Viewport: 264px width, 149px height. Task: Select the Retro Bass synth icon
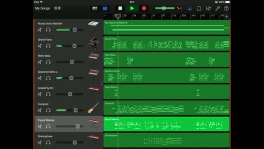[94, 56]
